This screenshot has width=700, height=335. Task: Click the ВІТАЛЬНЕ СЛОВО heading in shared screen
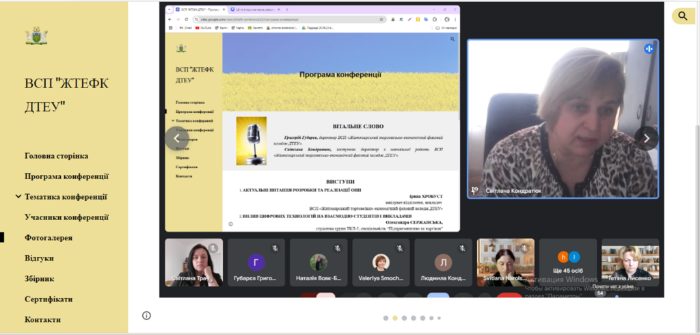[358, 126]
